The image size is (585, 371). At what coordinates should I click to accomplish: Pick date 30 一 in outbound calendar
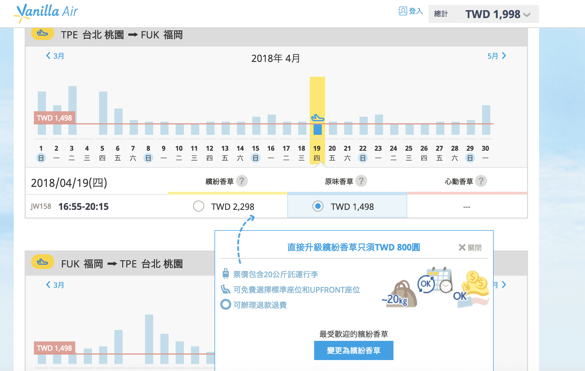pyautogui.click(x=485, y=153)
